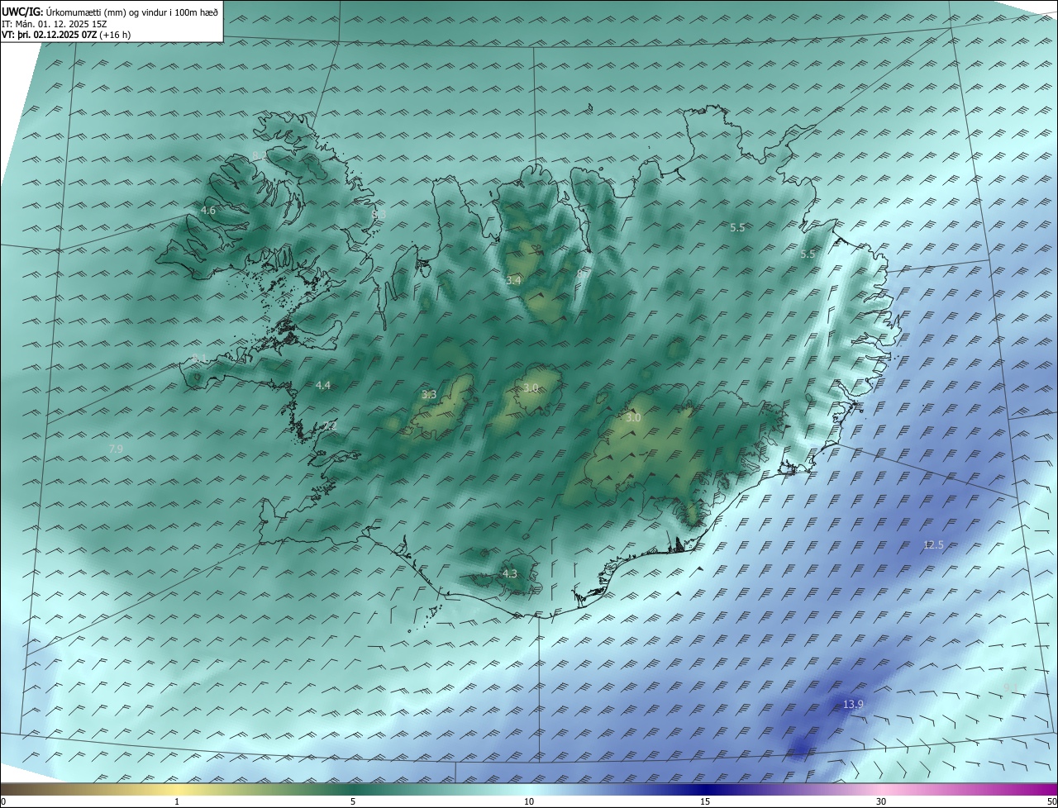Click the 8.1 value on Snæfellsnes peninsula
This screenshot has width=1058, height=808.
pos(199,358)
